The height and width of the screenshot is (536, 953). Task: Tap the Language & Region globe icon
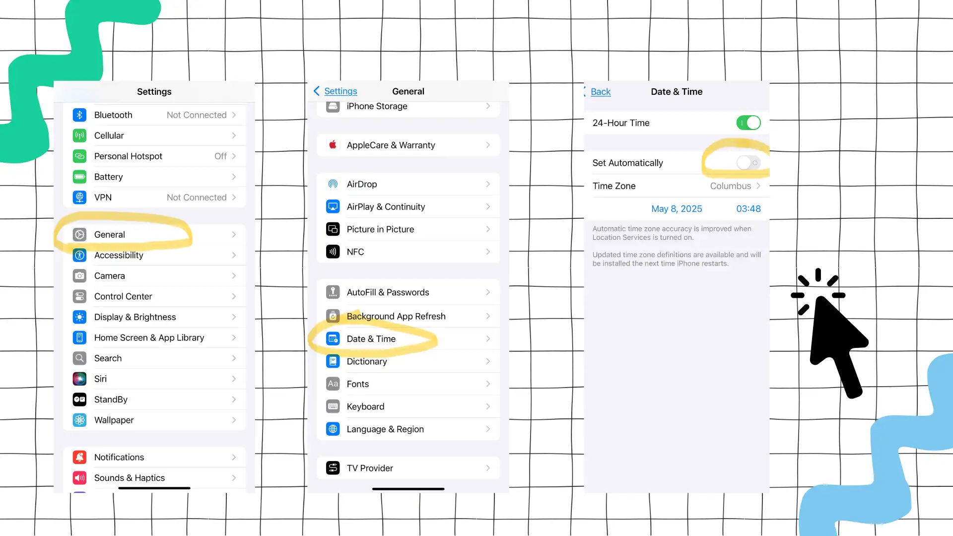coord(333,429)
